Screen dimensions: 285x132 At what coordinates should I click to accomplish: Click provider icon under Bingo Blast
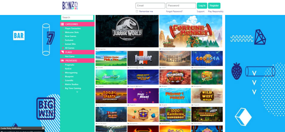[x=128, y=105]
